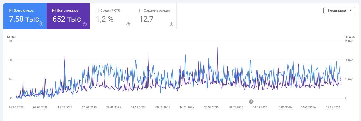Click the 45 clicks axis tick

pyautogui.click(x=10, y=41)
